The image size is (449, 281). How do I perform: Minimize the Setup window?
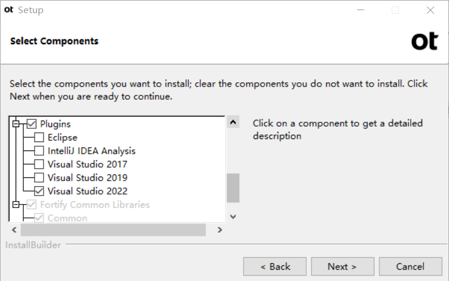click(361, 10)
